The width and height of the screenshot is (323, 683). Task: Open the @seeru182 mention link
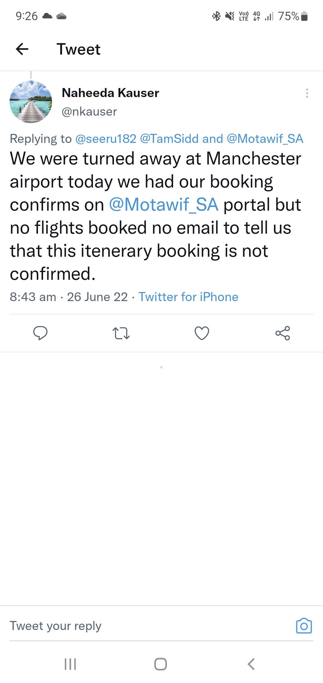pos(106,139)
